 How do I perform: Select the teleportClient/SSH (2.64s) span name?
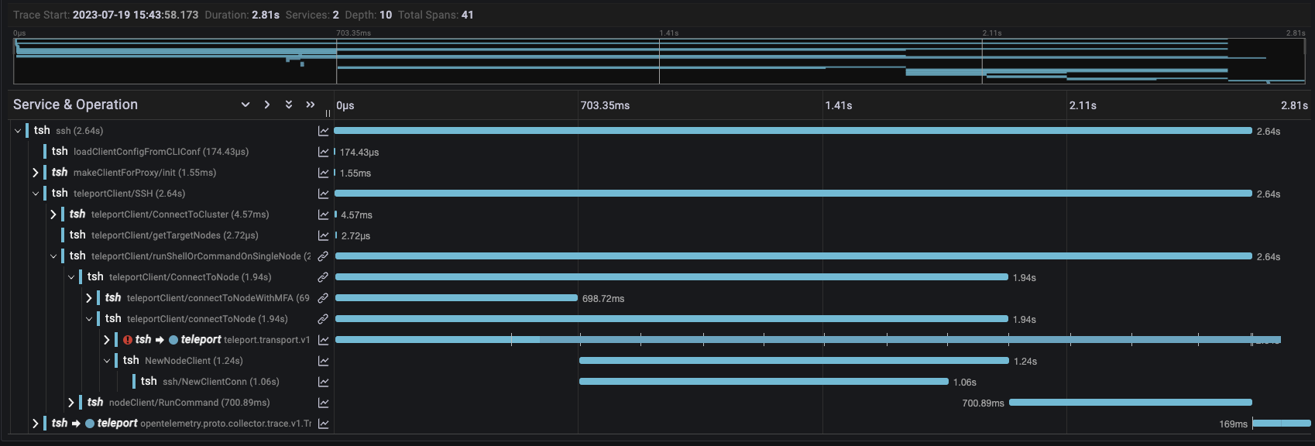coord(129,194)
